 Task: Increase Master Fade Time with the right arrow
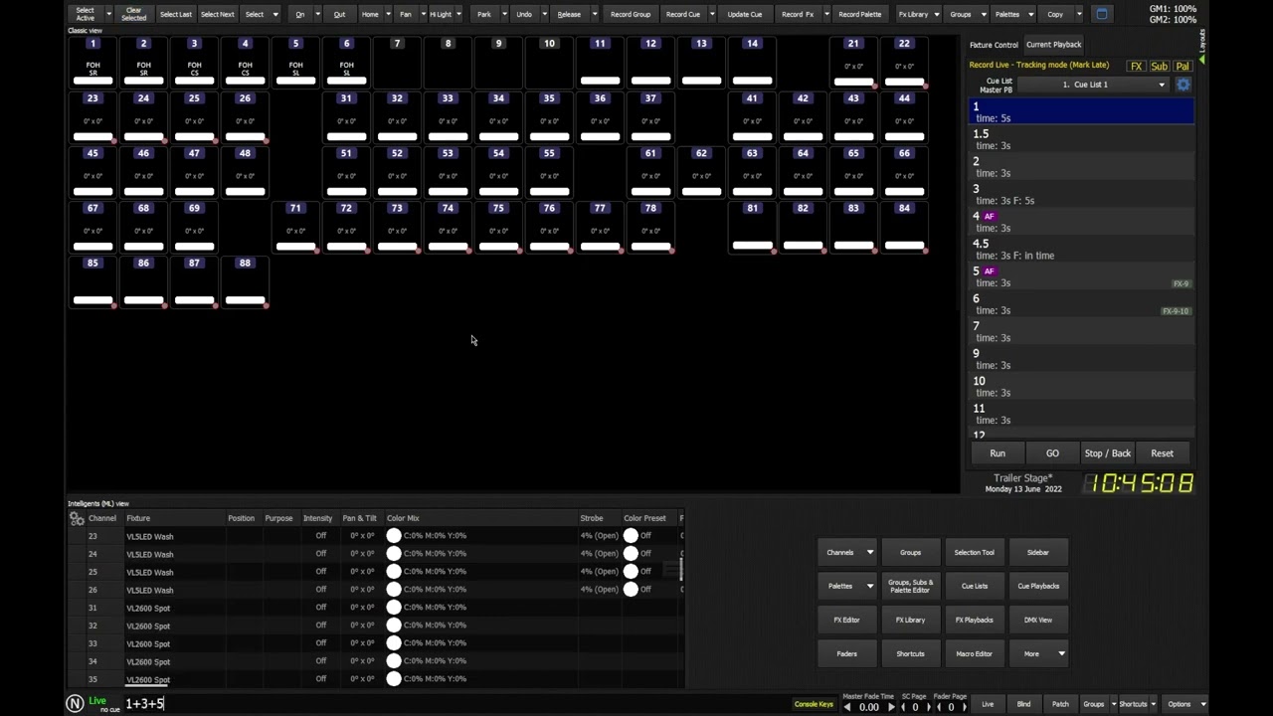891,707
